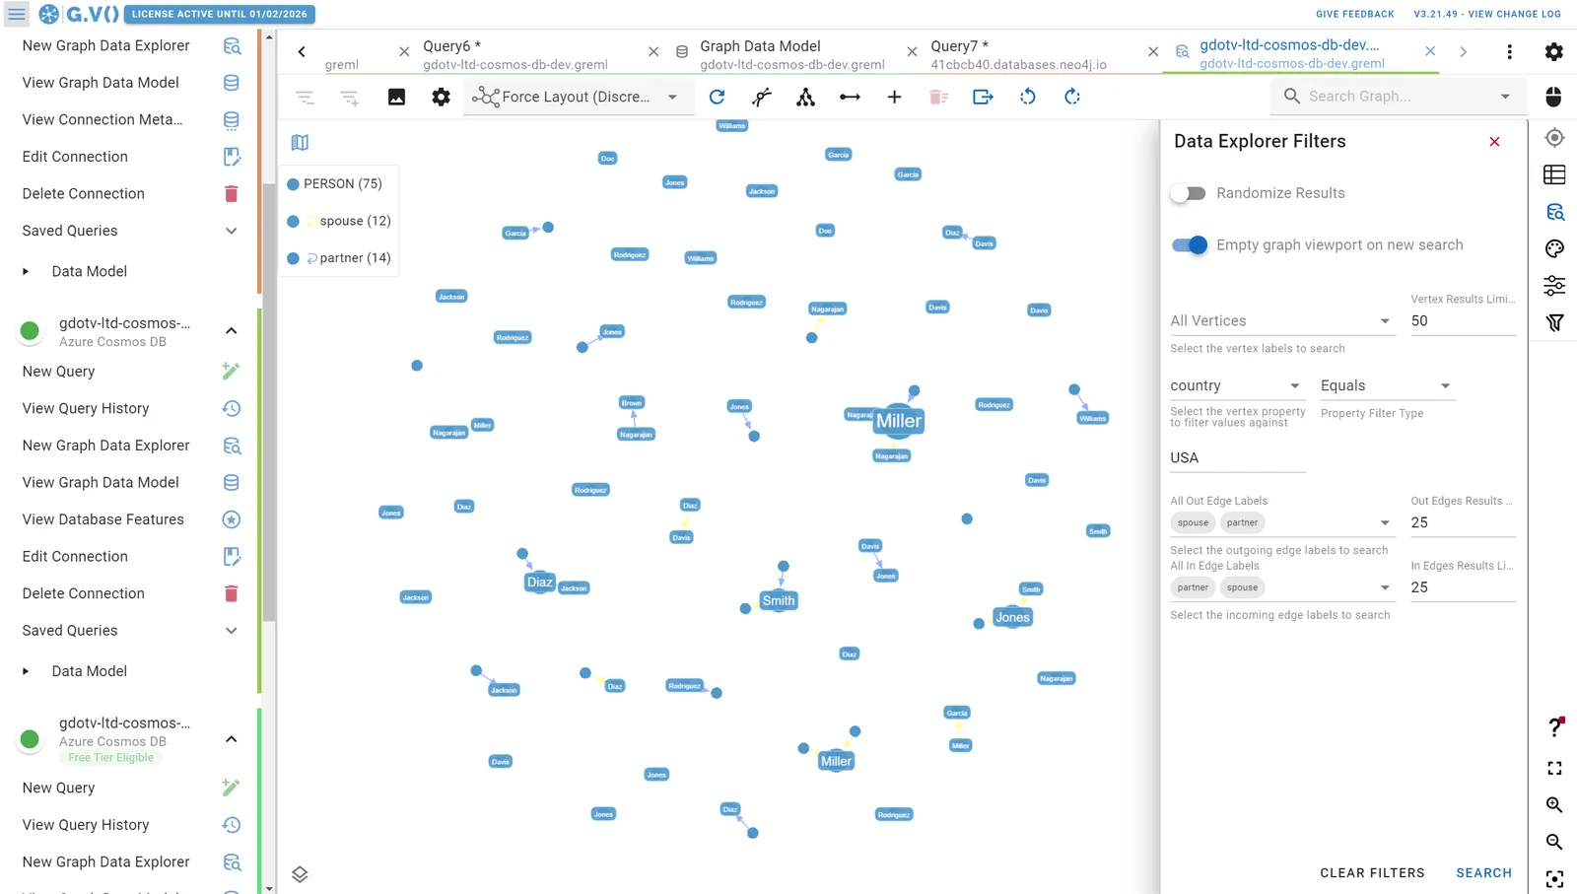The image size is (1577, 894).
Task: Open the table view icon on right rail
Action: point(1554,174)
